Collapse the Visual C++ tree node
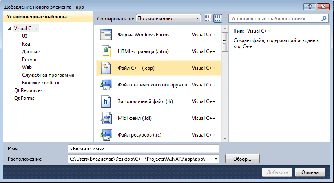The height and width of the screenshot is (183, 334). pyautogui.click(x=9, y=29)
